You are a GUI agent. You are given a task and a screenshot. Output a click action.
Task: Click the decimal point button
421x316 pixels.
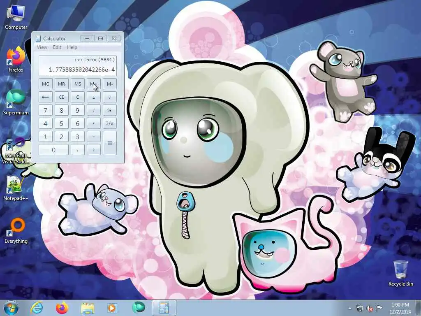pyautogui.click(x=78, y=150)
